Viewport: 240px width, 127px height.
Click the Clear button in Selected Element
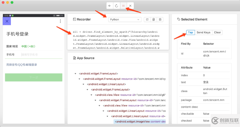click(217, 32)
